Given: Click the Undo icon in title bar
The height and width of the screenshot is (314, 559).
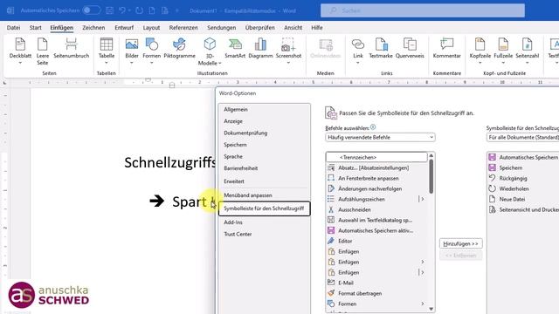Looking at the screenshot, I should point(122,10).
